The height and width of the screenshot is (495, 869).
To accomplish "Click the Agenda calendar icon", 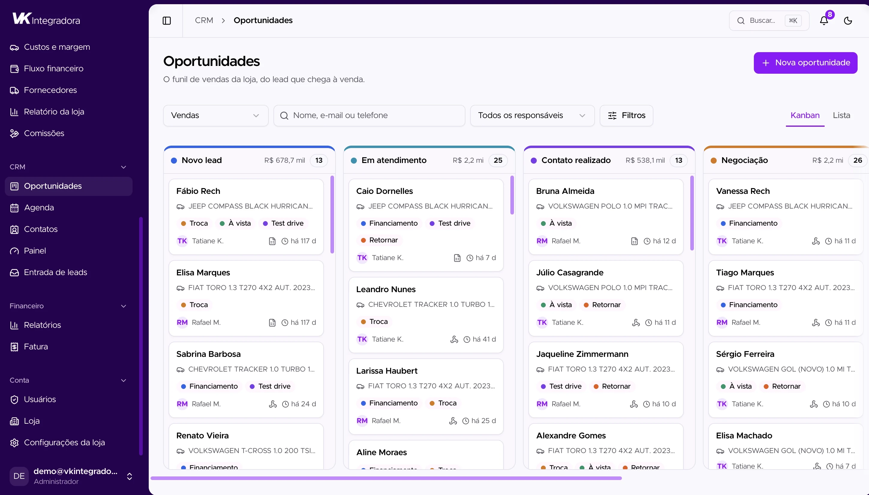I will pos(14,208).
